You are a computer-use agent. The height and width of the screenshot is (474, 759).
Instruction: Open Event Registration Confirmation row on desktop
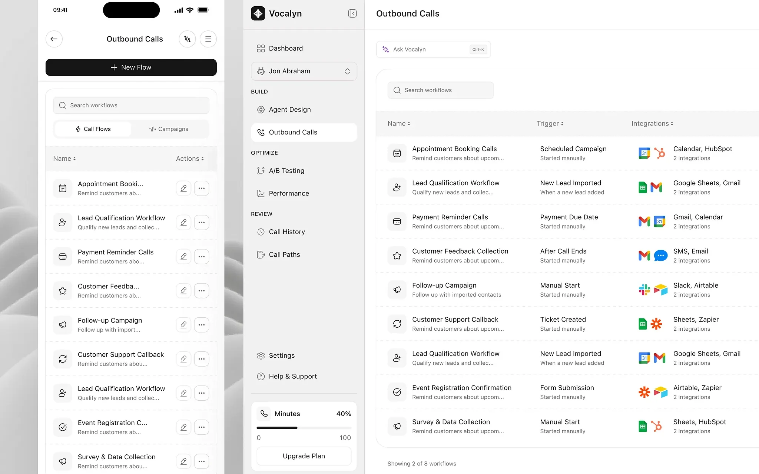point(567,392)
